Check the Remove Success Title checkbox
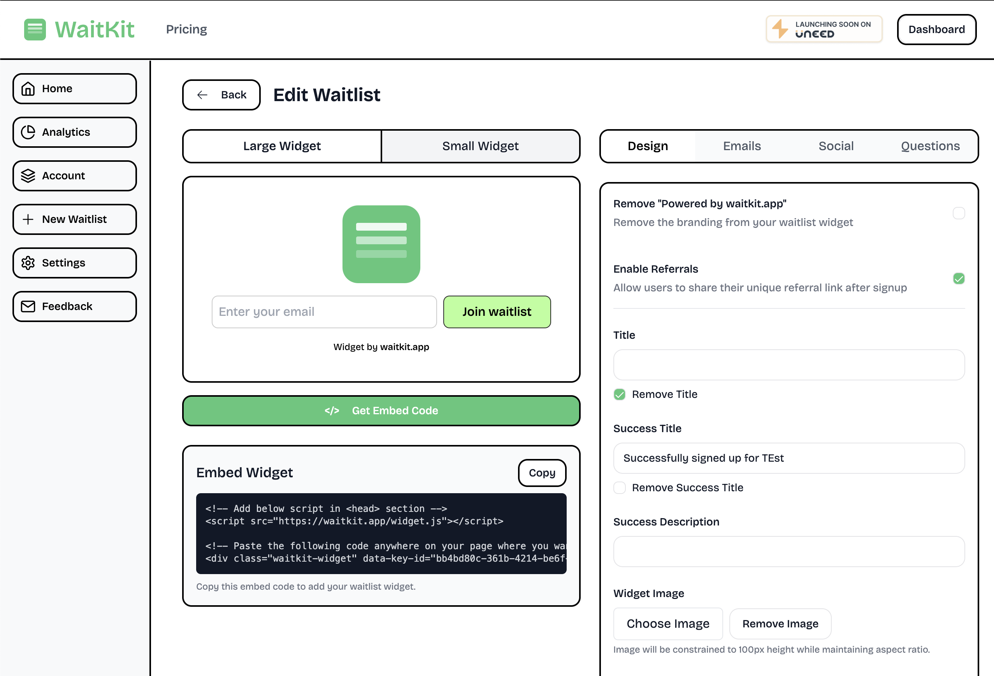 coord(619,488)
